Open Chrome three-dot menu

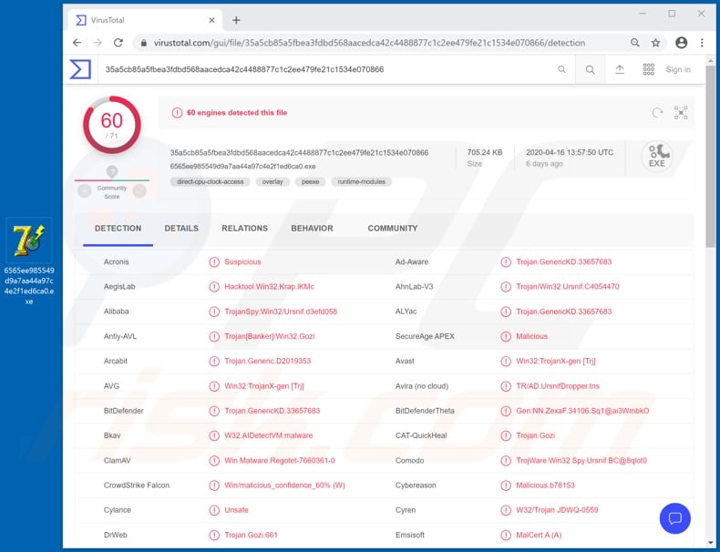tap(702, 43)
